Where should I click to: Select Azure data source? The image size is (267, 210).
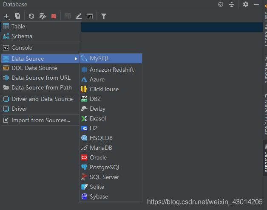point(111,79)
